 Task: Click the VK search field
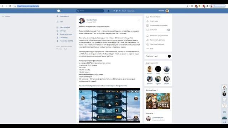coord(90,11)
